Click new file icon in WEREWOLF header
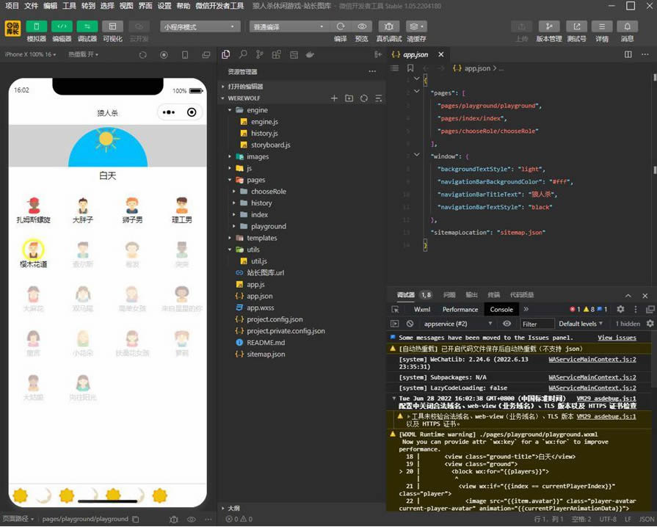 click(334, 98)
